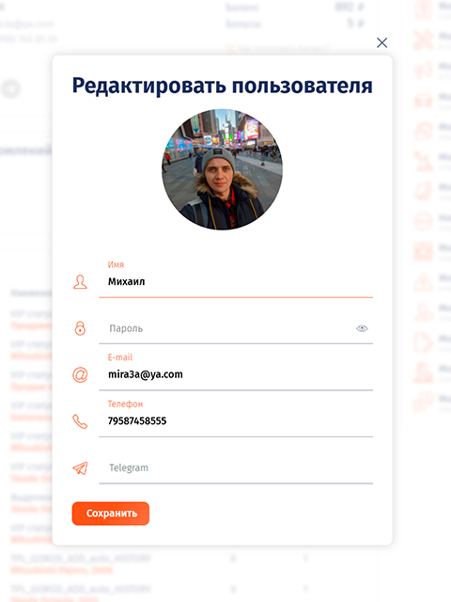Click the padlock icon beside Пароль field
Viewport: 451px width, 602px height.
[x=80, y=328]
